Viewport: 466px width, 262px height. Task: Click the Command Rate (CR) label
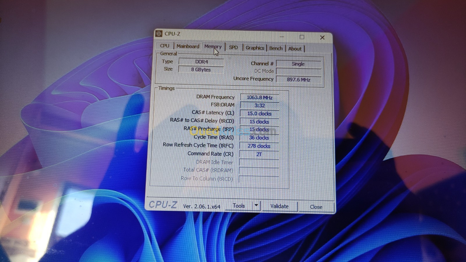click(x=210, y=154)
